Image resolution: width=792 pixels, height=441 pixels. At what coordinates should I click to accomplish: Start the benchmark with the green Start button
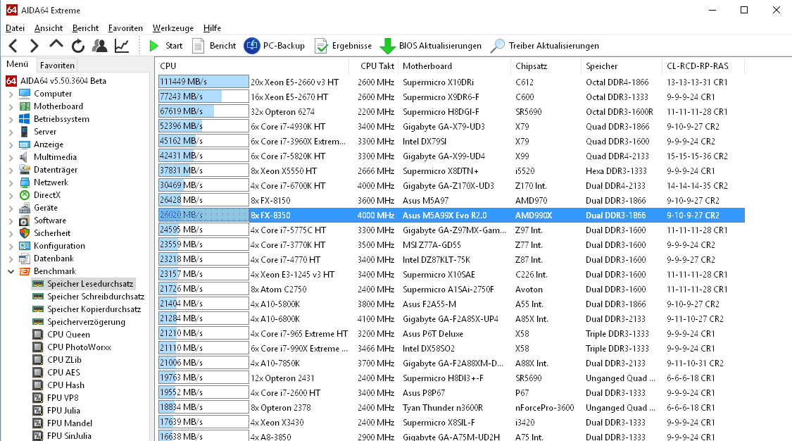[x=165, y=46]
